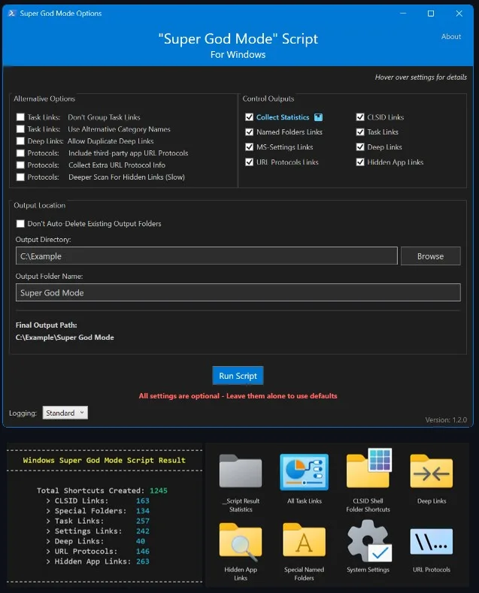Viewport: 479px width, 593px height.
Task: Click the All settings are optional notice
Action: tap(238, 396)
